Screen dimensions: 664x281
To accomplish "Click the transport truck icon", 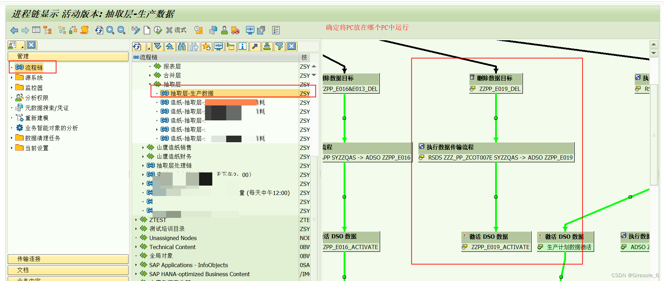I will point(235,30).
